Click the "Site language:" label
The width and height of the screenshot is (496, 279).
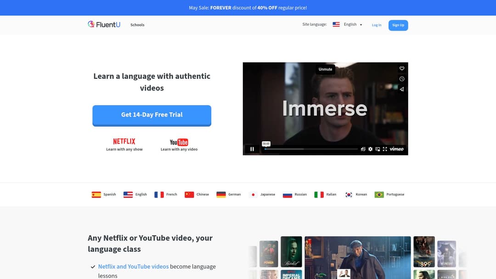(x=315, y=24)
